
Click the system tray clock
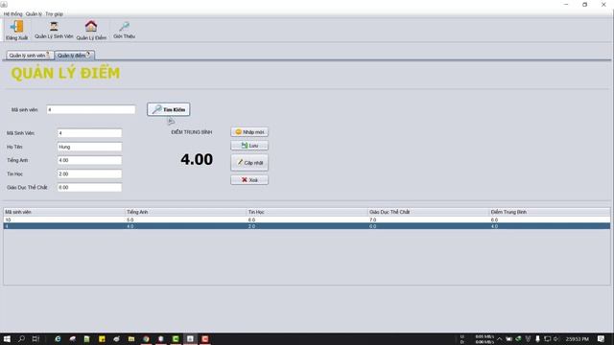(x=578, y=338)
